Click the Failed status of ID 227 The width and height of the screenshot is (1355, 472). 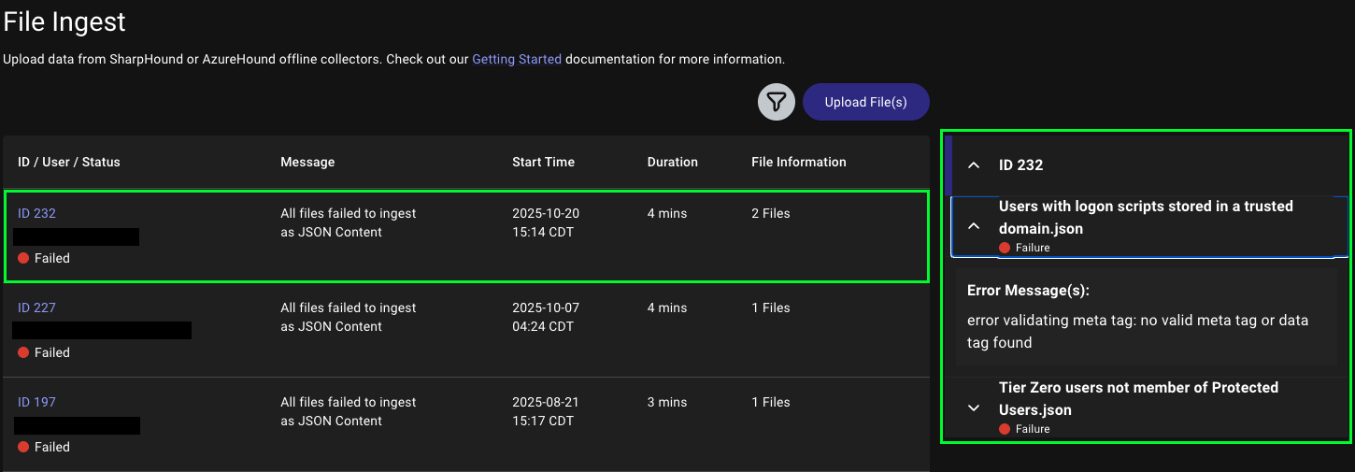(44, 352)
